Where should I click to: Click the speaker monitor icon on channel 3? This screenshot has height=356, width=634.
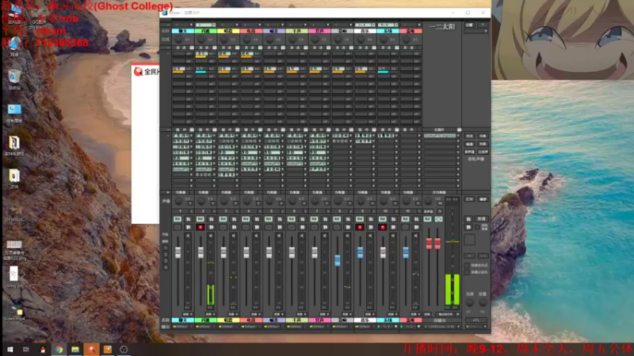(x=234, y=236)
